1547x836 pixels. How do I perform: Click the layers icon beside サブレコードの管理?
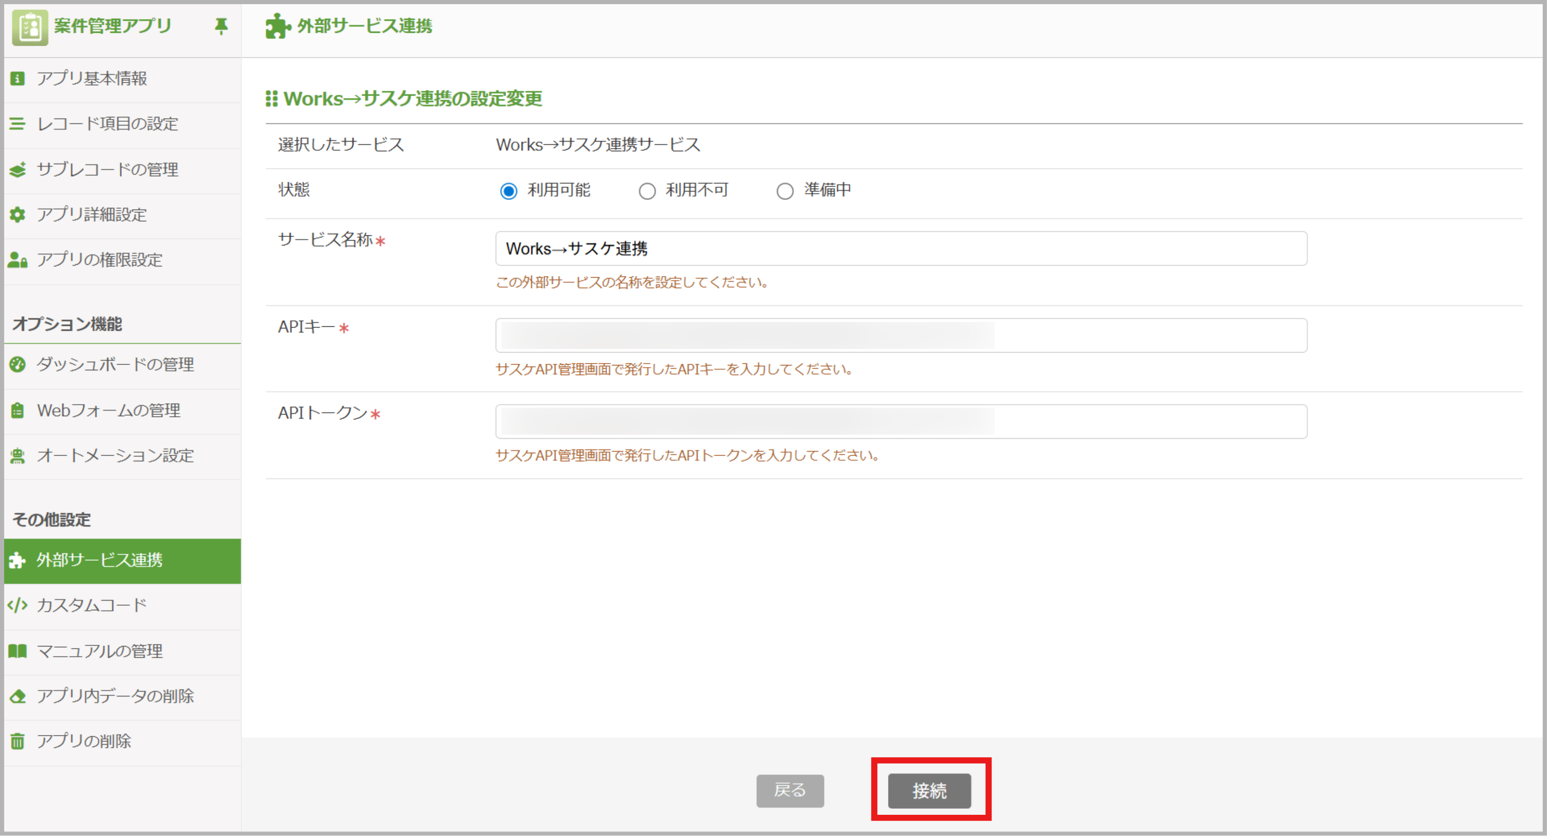[17, 170]
